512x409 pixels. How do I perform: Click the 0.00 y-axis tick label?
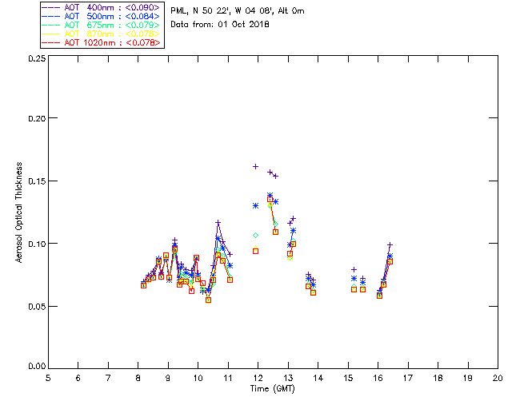pyautogui.click(x=37, y=366)
